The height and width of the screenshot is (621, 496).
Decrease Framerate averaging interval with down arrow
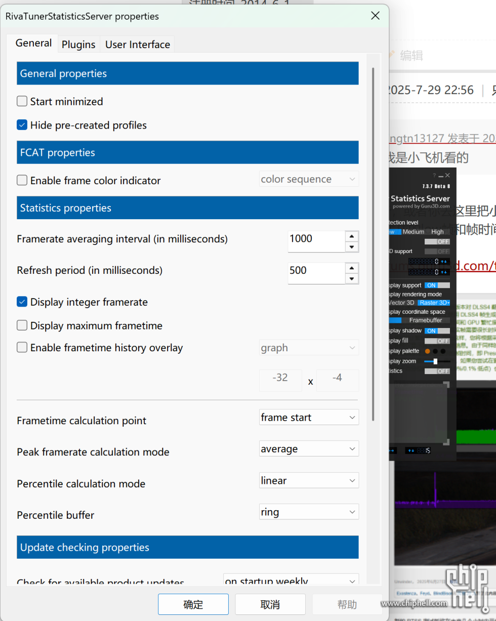coord(352,247)
